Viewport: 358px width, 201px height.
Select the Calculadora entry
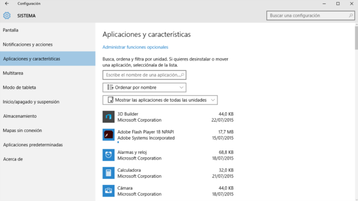tap(129, 170)
